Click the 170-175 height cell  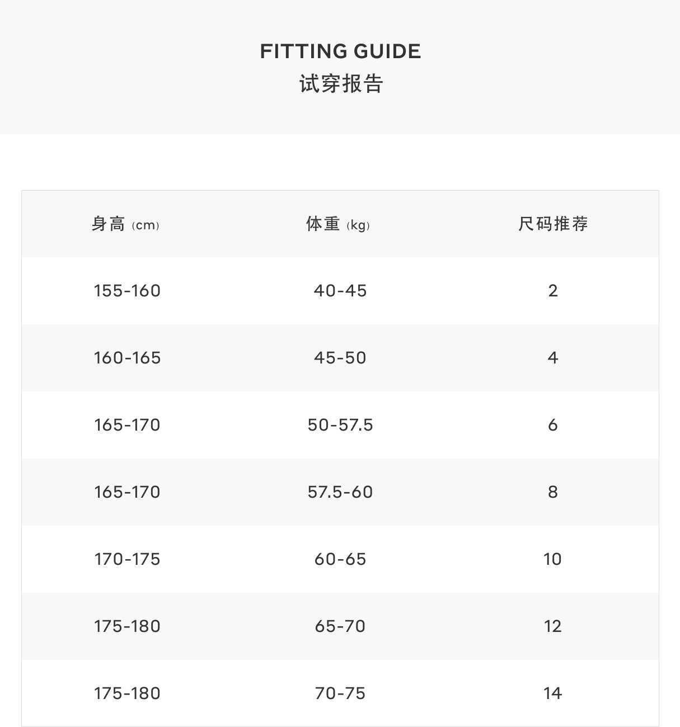[x=127, y=559]
